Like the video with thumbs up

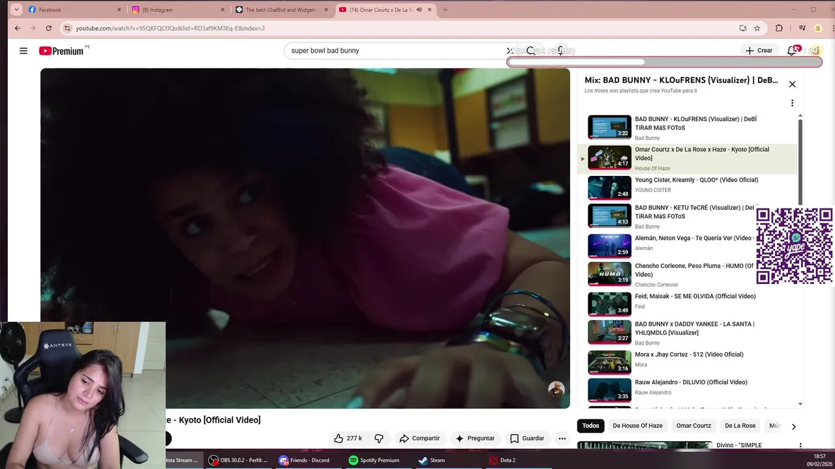[348, 438]
